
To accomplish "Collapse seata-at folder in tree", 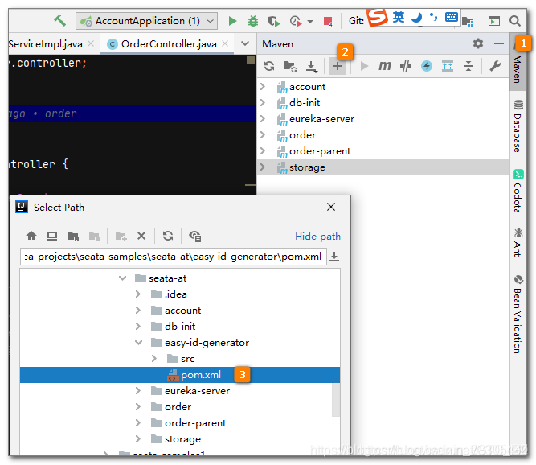I will click(122, 278).
